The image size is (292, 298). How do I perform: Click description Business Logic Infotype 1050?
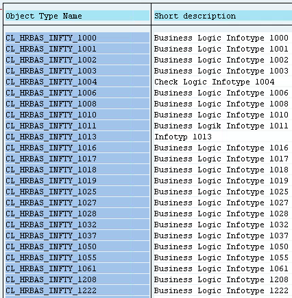click(x=221, y=247)
